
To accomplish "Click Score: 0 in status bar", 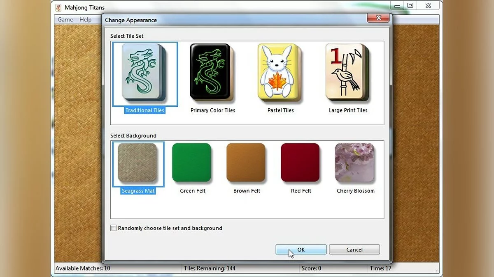I will click(311, 268).
